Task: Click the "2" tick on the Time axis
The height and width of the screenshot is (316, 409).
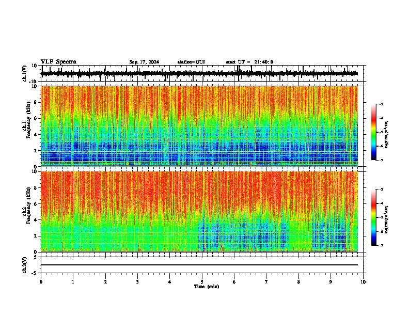Action: point(105,282)
